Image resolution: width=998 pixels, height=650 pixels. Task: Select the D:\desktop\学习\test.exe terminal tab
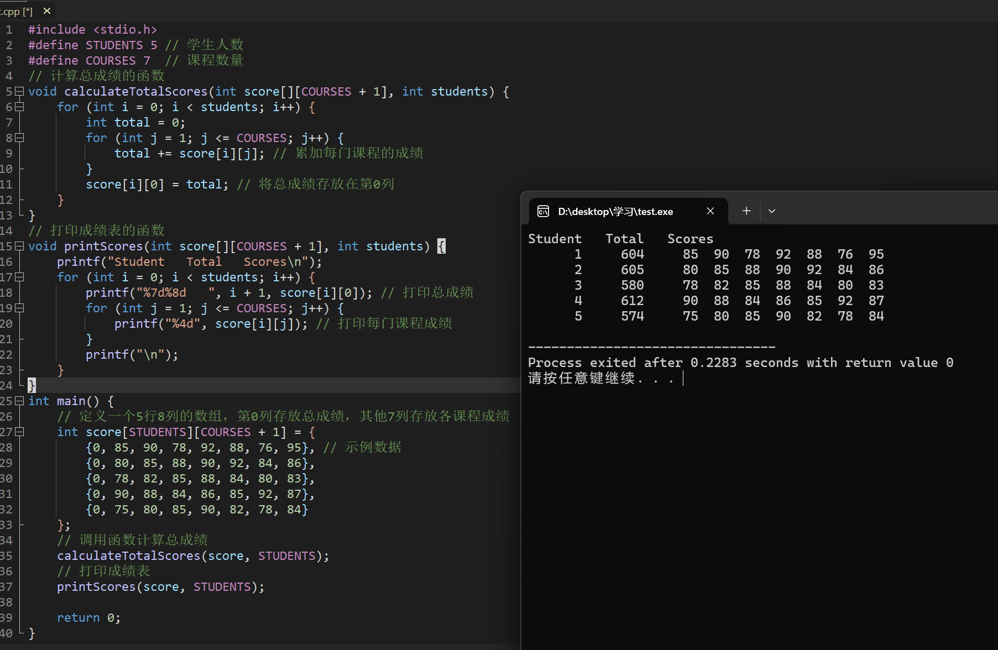point(628,211)
